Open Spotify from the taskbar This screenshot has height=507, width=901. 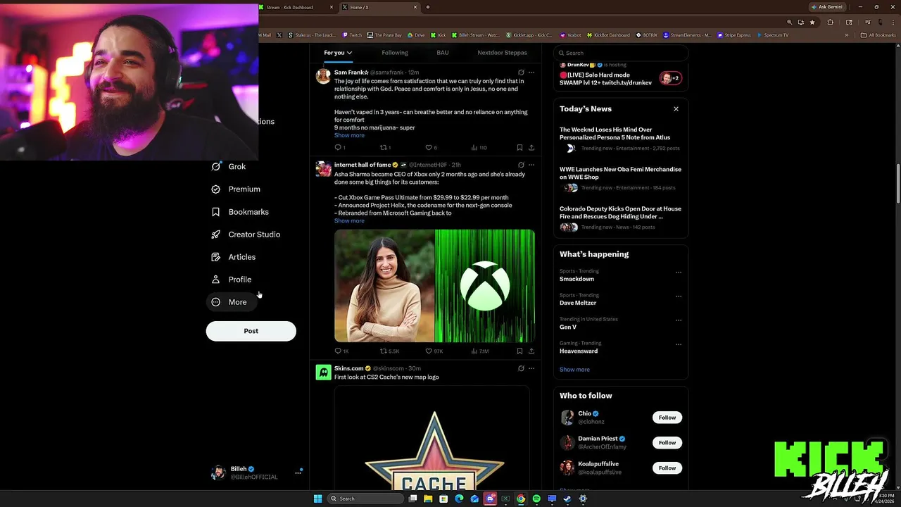pyautogui.click(x=536, y=499)
